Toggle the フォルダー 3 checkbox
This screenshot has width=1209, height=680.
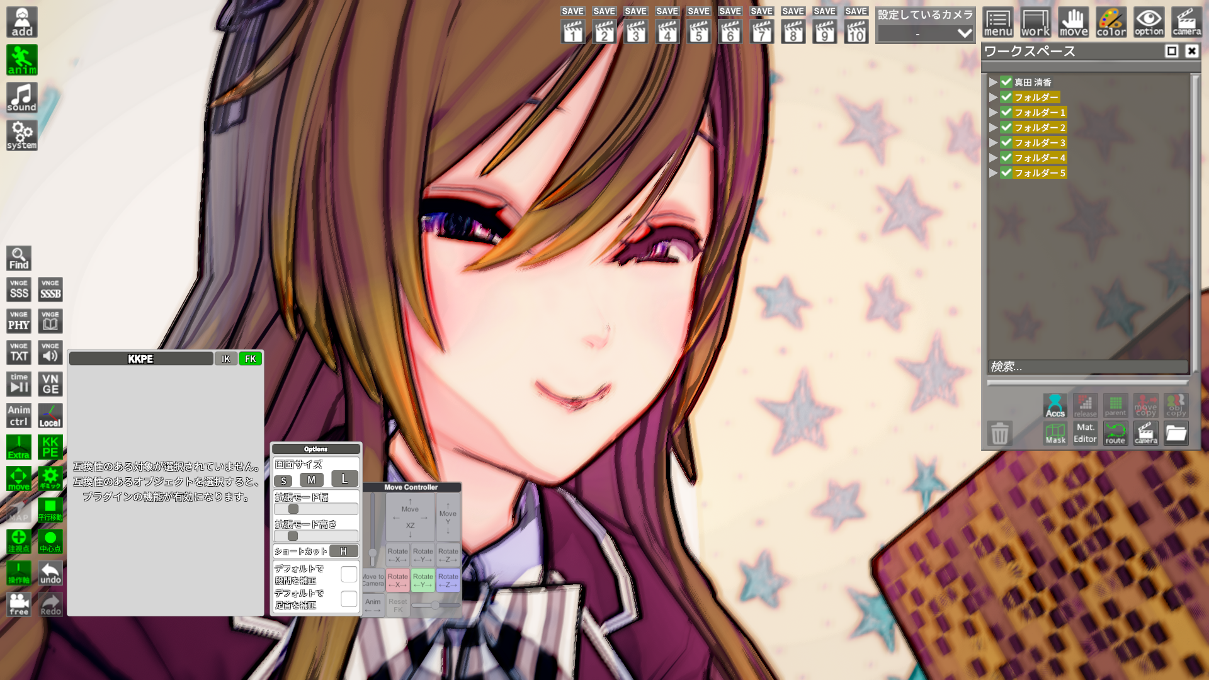tap(1006, 142)
